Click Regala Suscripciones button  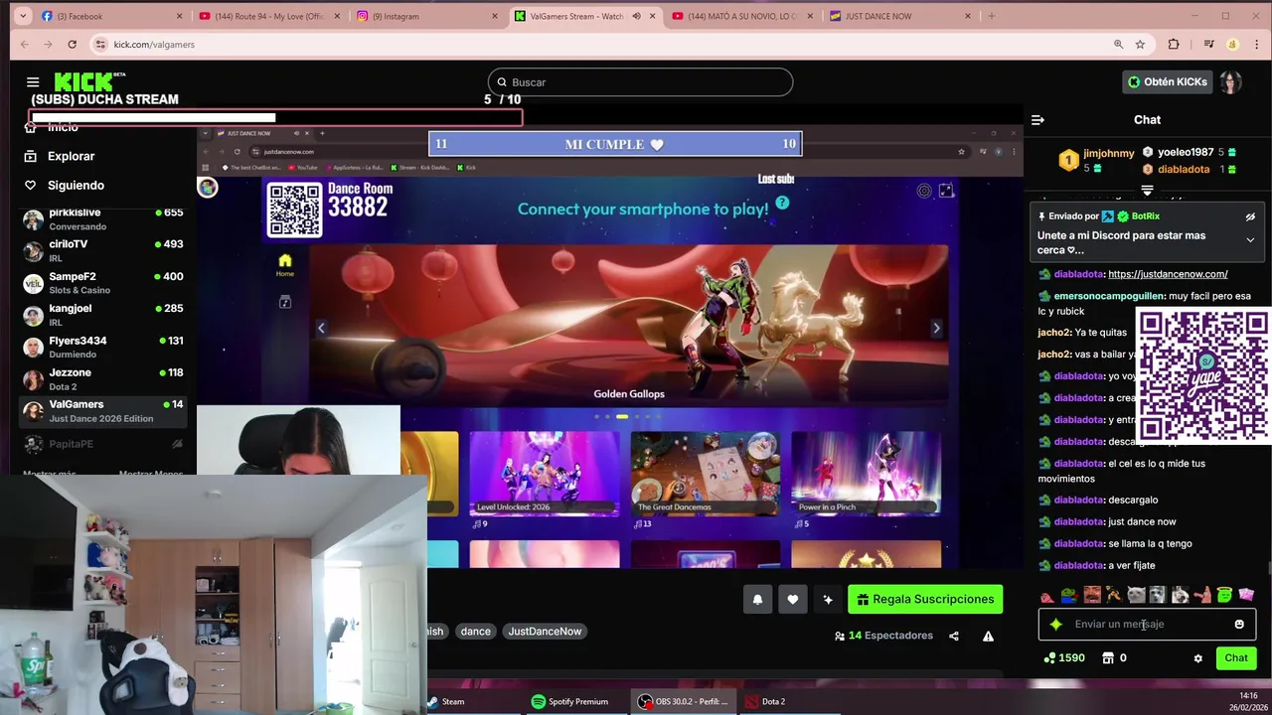pyautogui.click(x=925, y=600)
